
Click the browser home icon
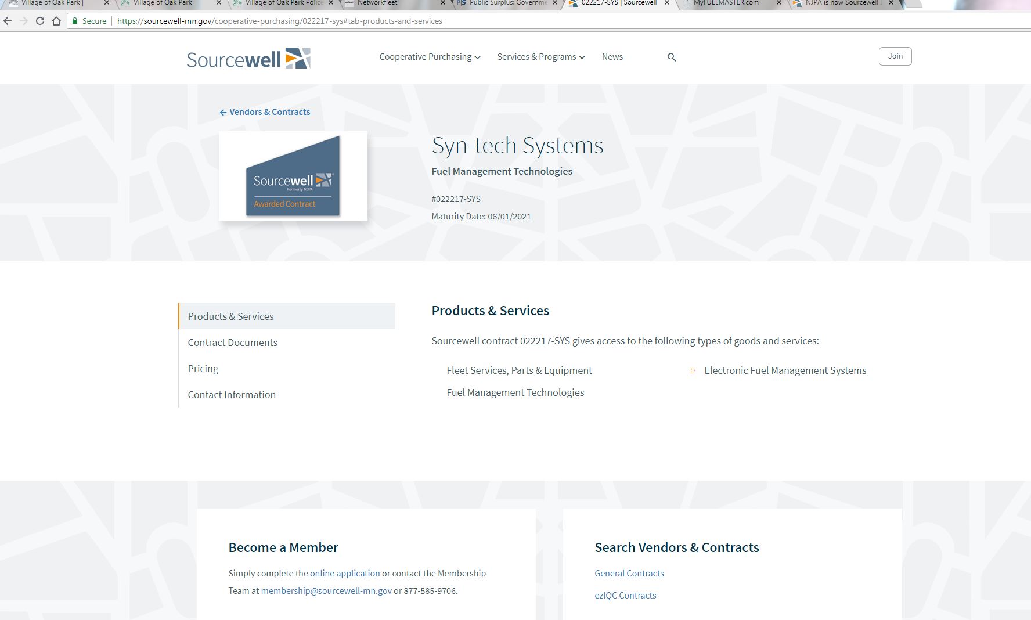click(56, 21)
